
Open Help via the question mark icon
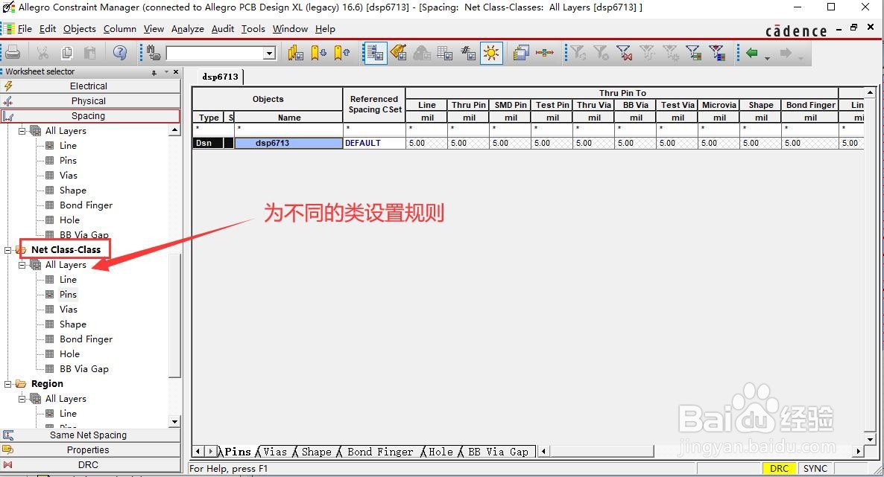tap(119, 53)
